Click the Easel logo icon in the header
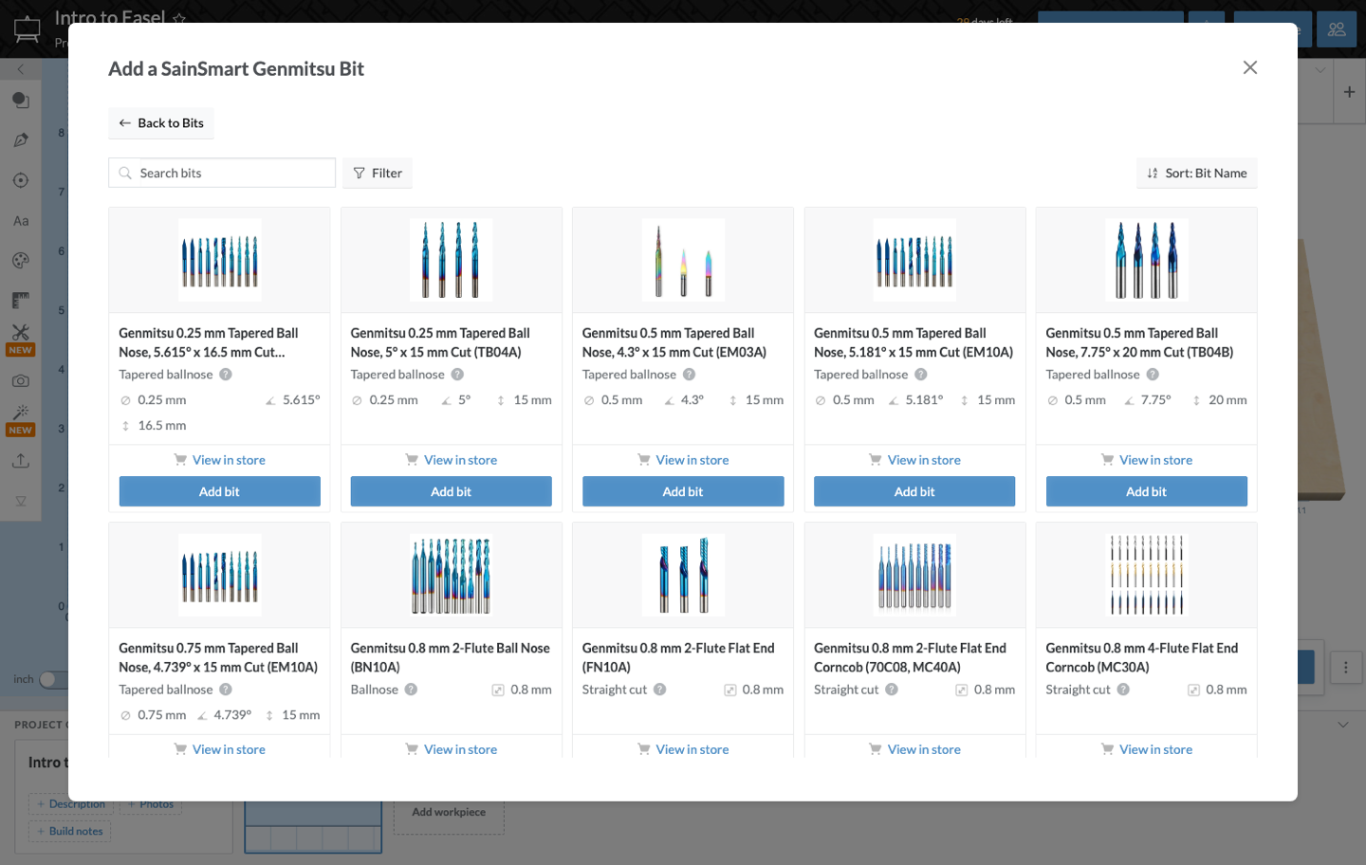 click(28, 29)
